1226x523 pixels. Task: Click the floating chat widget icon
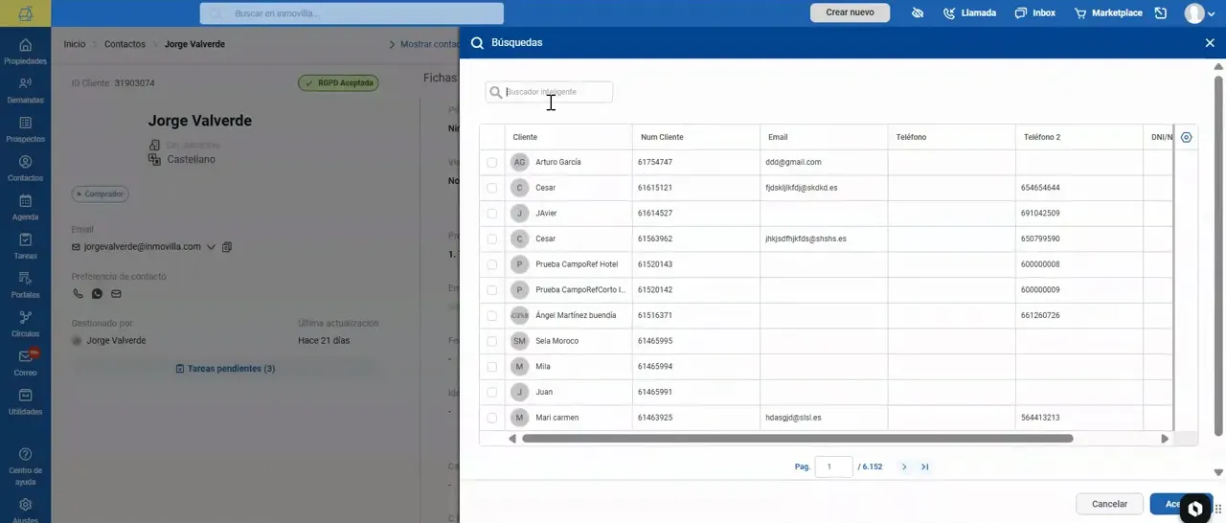(x=1195, y=508)
